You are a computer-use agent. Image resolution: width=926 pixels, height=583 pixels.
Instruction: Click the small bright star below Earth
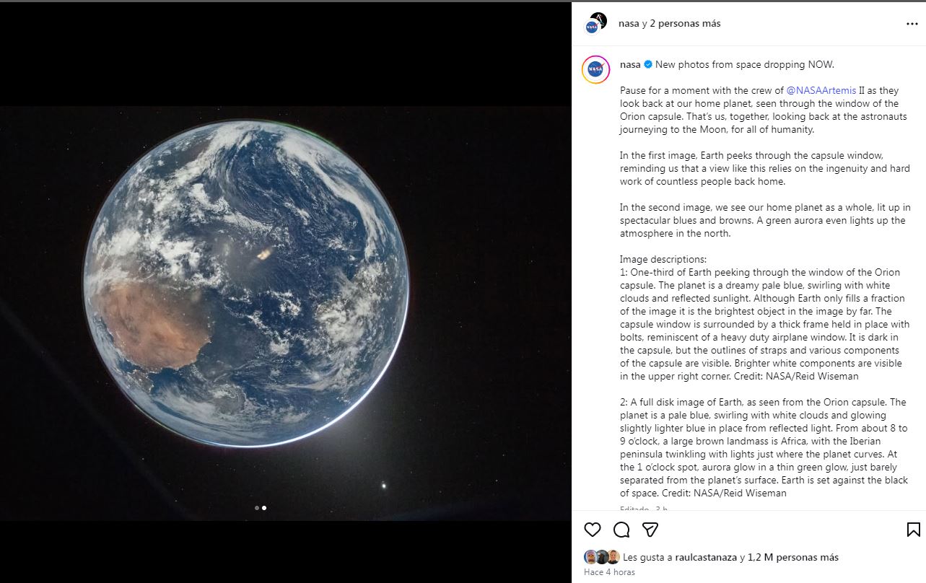click(x=383, y=486)
